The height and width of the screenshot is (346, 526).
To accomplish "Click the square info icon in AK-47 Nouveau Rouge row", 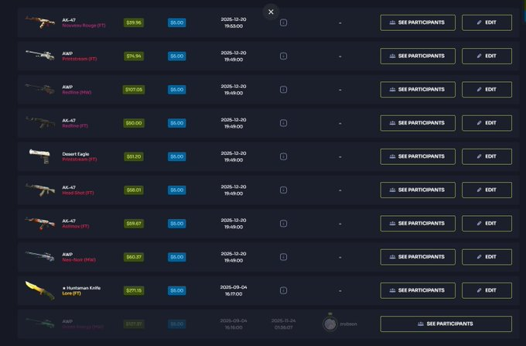I will pyautogui.click(x=283, y=22).
